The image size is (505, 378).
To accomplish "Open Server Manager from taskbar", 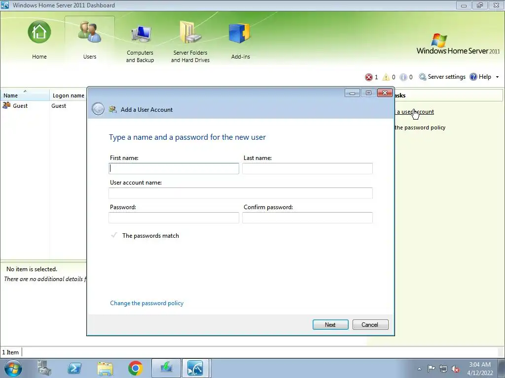I will click(44, 368).
